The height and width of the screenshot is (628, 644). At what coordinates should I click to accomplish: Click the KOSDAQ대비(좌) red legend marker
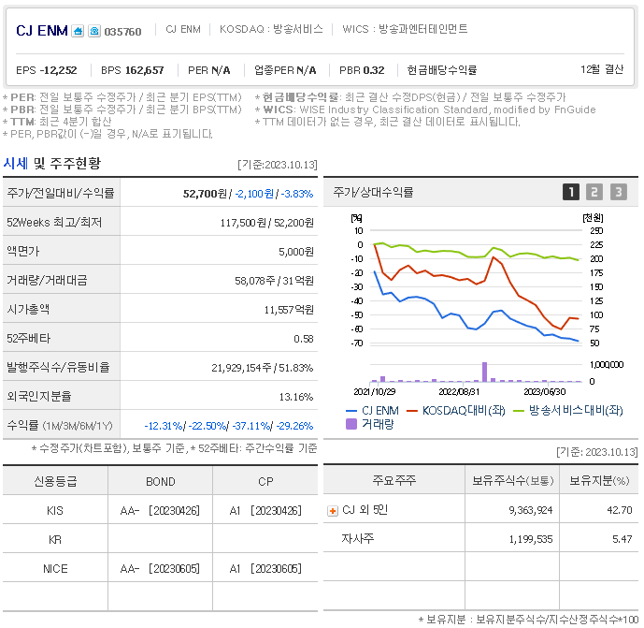tap(412, 411)
